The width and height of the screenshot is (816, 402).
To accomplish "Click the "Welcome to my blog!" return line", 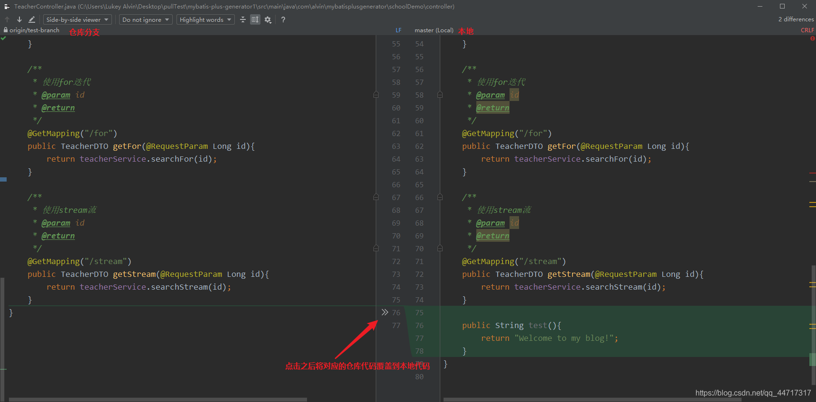I will [x=549, y=338].
